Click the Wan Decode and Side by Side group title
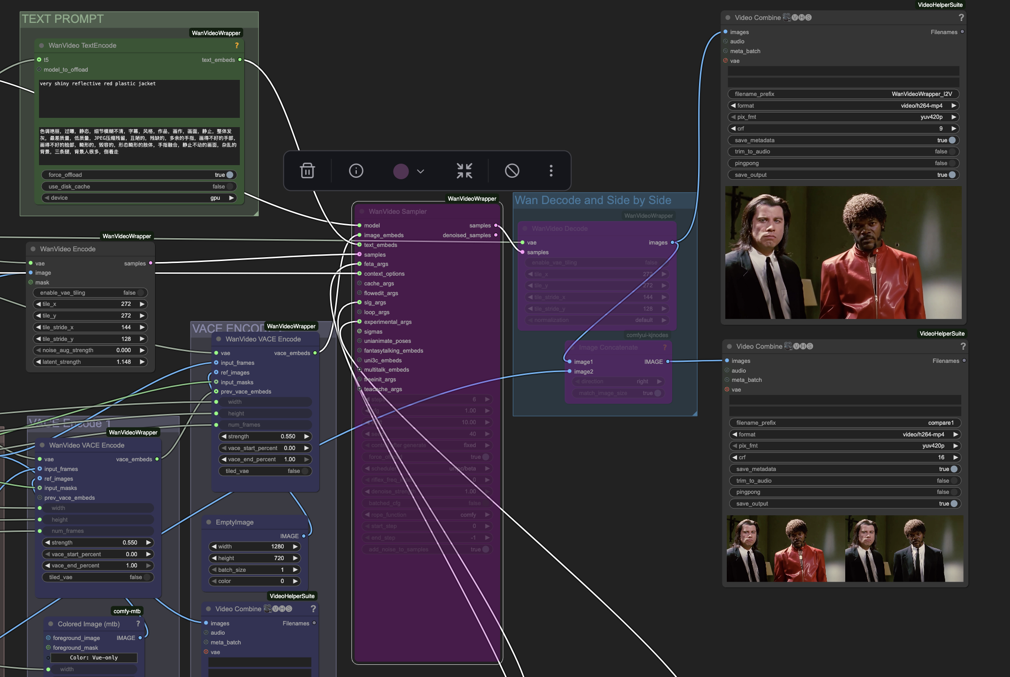Image resolution: width=1010 pixels, height=677 pixels. click(x=593, y=200)
